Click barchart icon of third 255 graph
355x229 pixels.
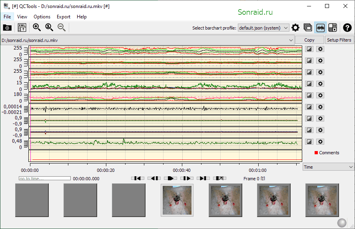(309, 72)
